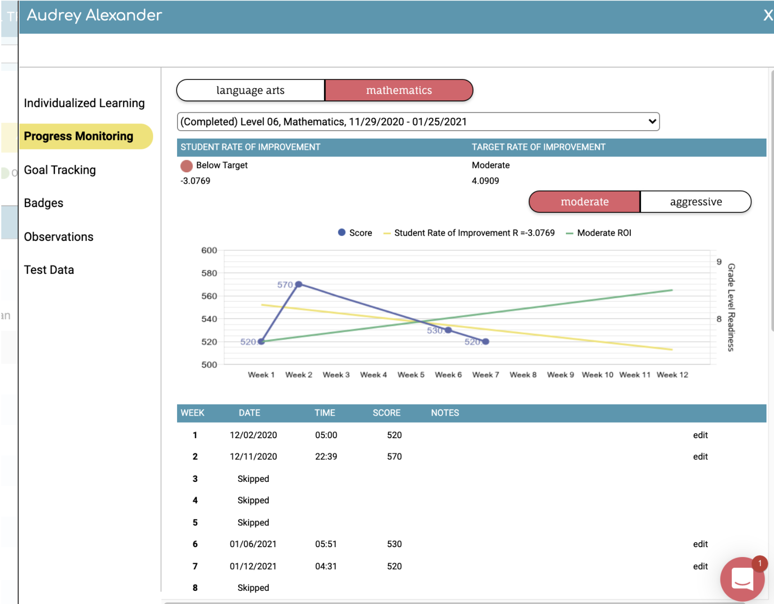Click the Skipped entry for week 3

(x=254, y=479)
